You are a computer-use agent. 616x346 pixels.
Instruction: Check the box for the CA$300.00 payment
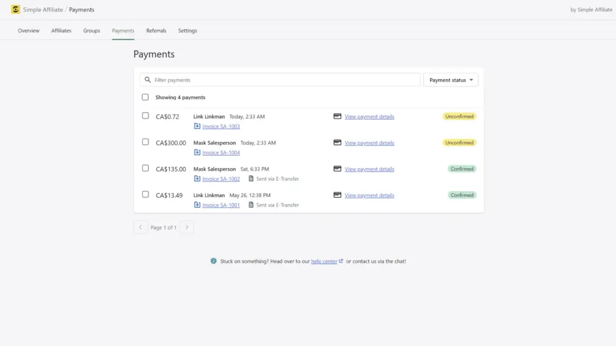pyautogui.click(x=145, y=142)
